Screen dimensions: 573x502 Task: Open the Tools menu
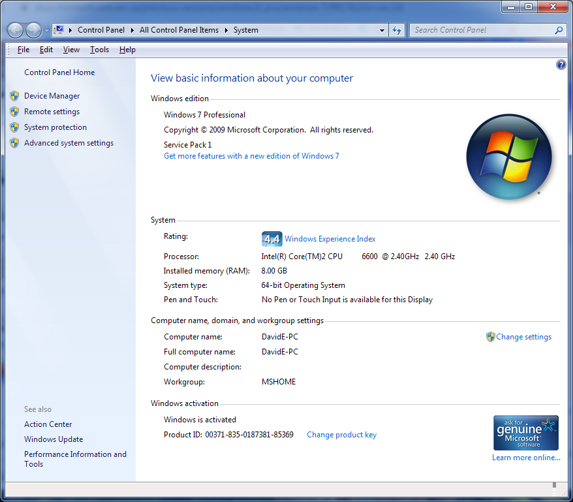[x=99, y=50]
